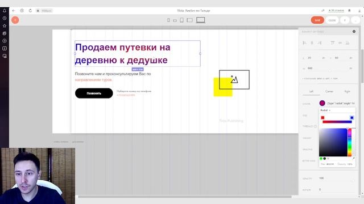The height and width of the screenshot is (204, 364).
Task: Click the browser bookmark icon
Action: tap(349, 11)
